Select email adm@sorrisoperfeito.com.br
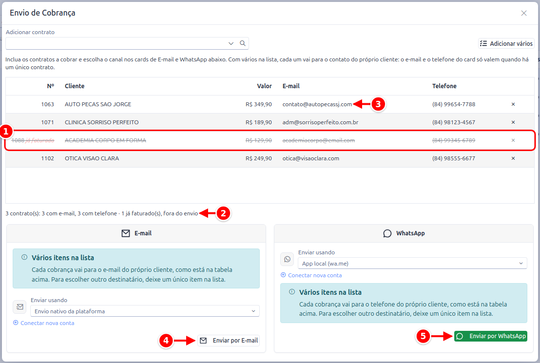The height and width of the screenshot is (363, 540). 320,122
